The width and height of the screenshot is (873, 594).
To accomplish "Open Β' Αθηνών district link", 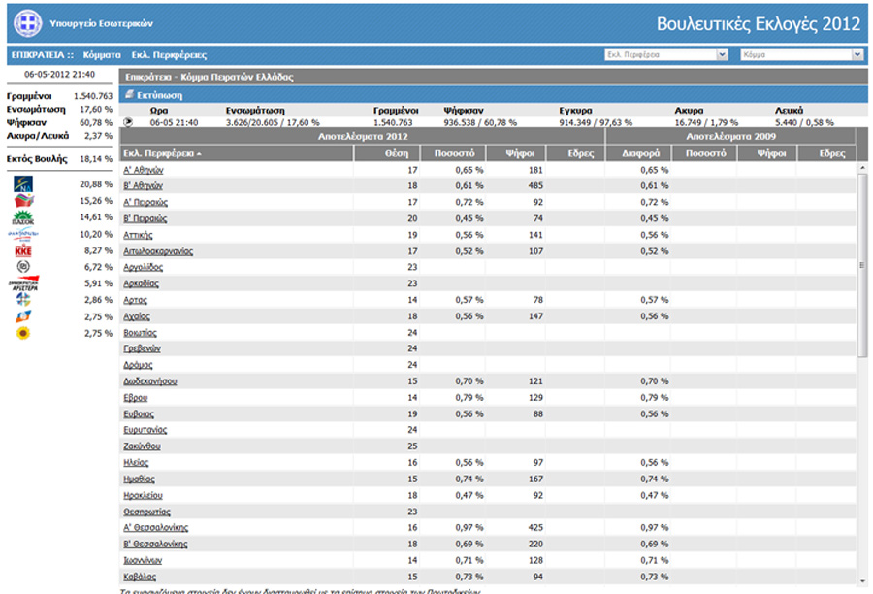I will click(144, 185).
